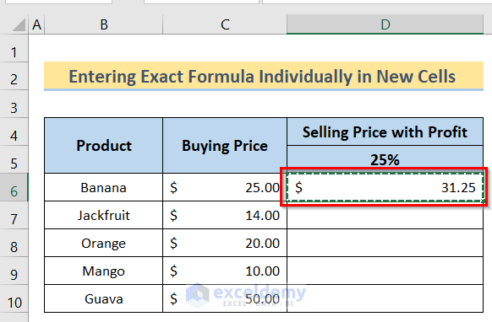This screenshot has height=322, width=492.
Task: Click the Mango buying price 10.00 cell
Action: [225, 271]
